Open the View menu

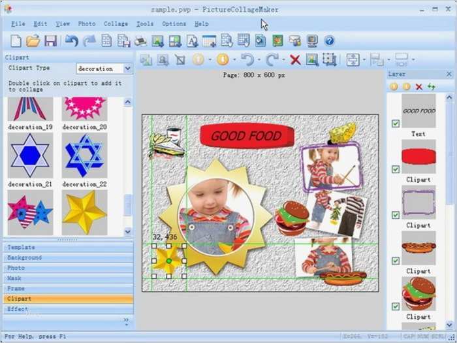pos(63,24)
